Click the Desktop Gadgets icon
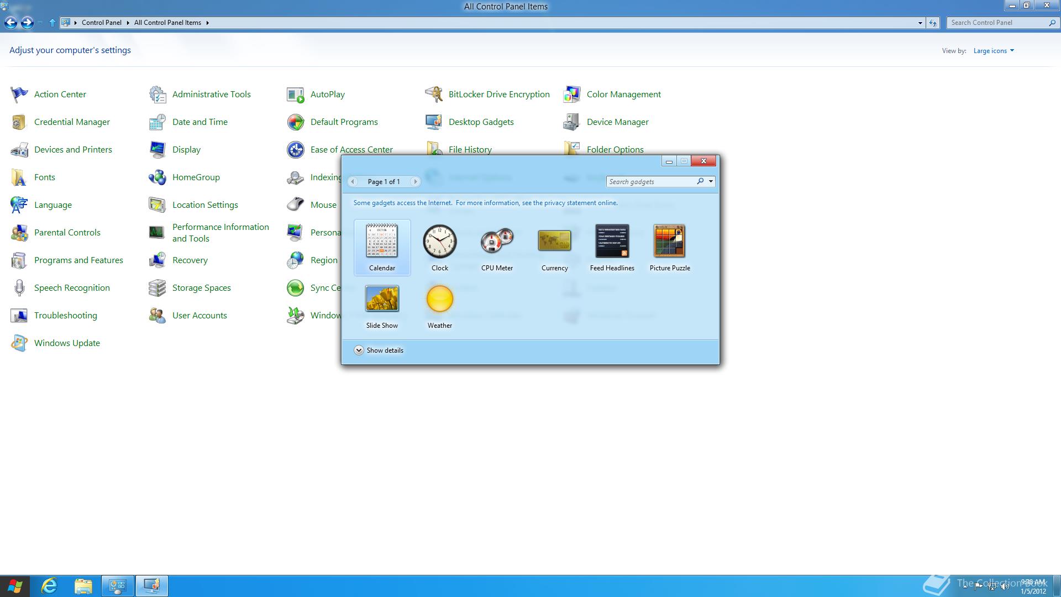The image size is (1061, 597). (434, 122)
